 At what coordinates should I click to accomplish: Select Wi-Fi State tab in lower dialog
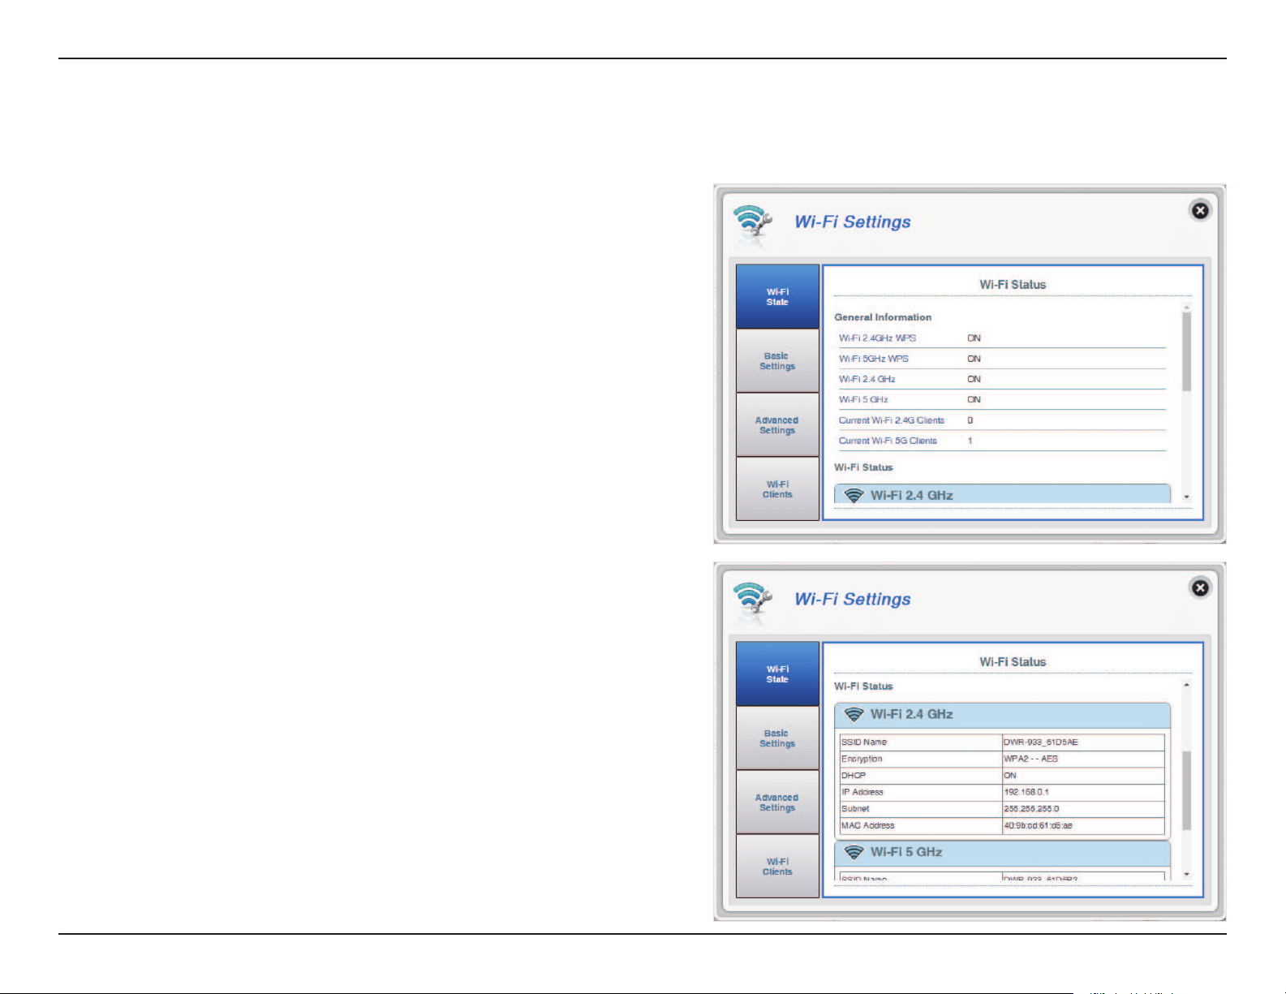(x=777, y=673)
